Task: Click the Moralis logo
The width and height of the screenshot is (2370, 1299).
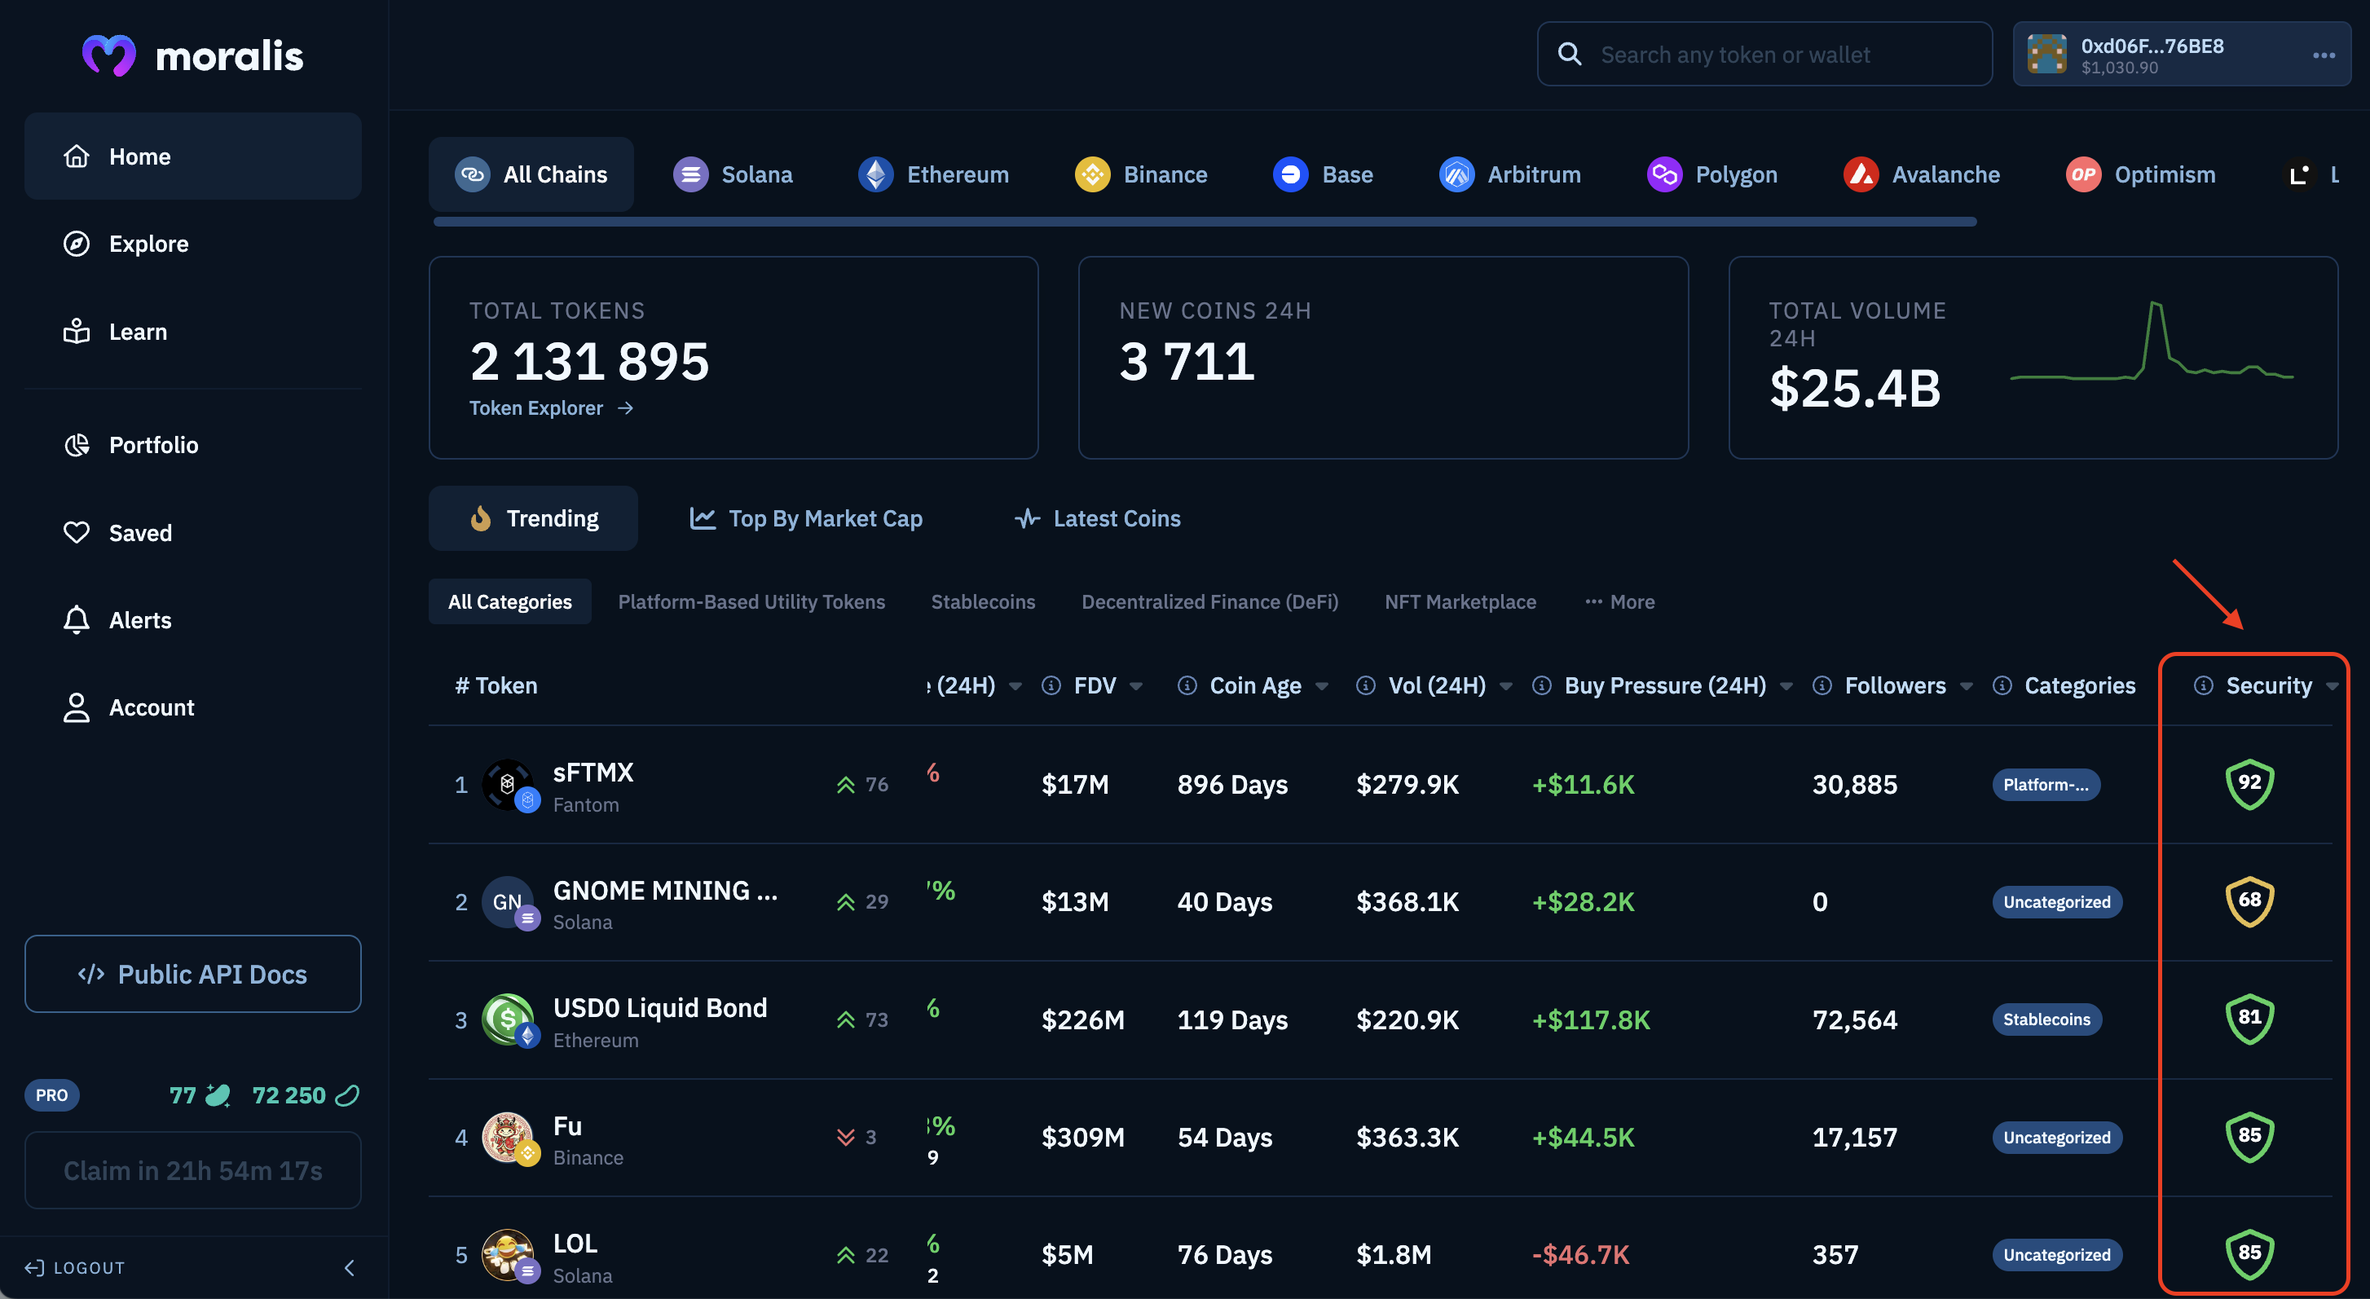Action: 192,56
